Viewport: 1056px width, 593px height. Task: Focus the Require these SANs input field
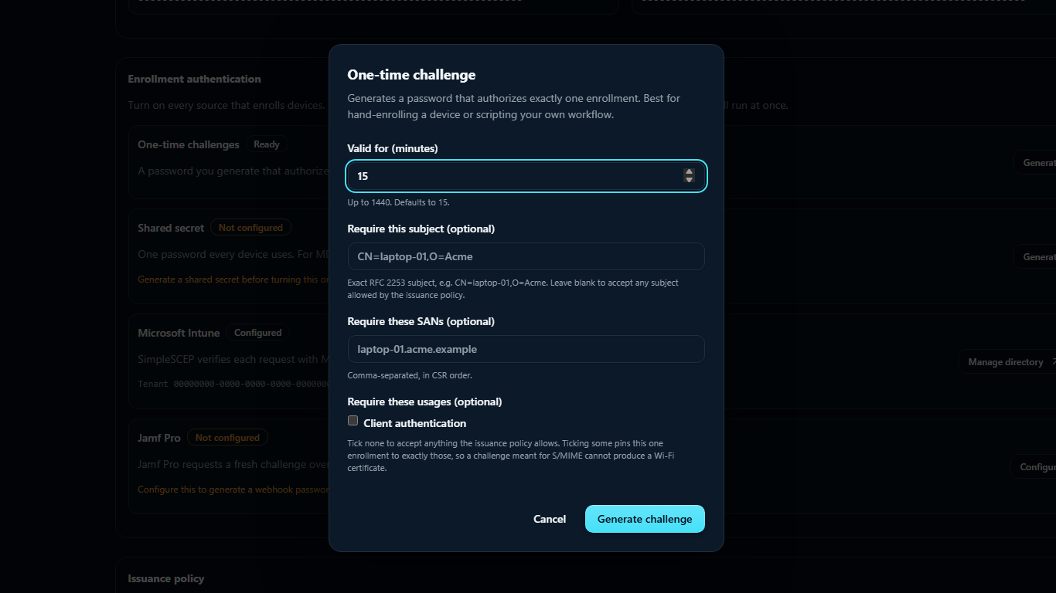tap(526, 349)
